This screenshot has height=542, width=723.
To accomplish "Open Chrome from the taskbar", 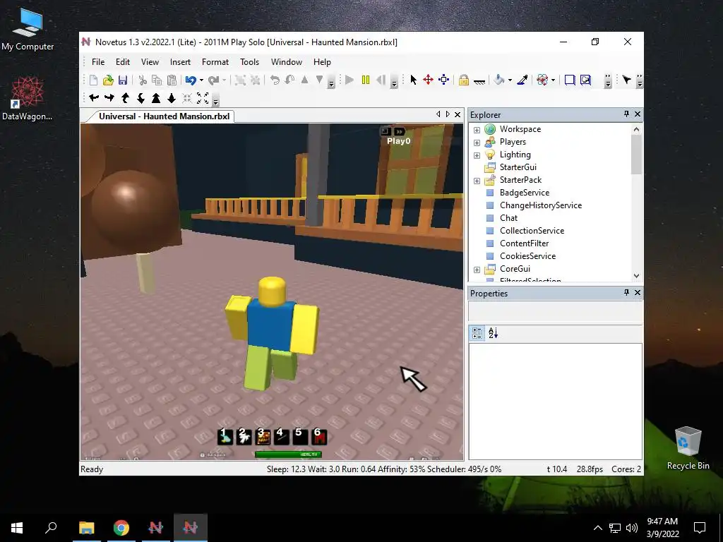I will 121,528.
